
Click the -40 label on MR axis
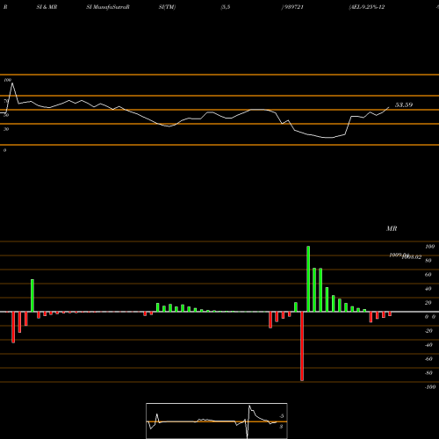click(428, 345)
